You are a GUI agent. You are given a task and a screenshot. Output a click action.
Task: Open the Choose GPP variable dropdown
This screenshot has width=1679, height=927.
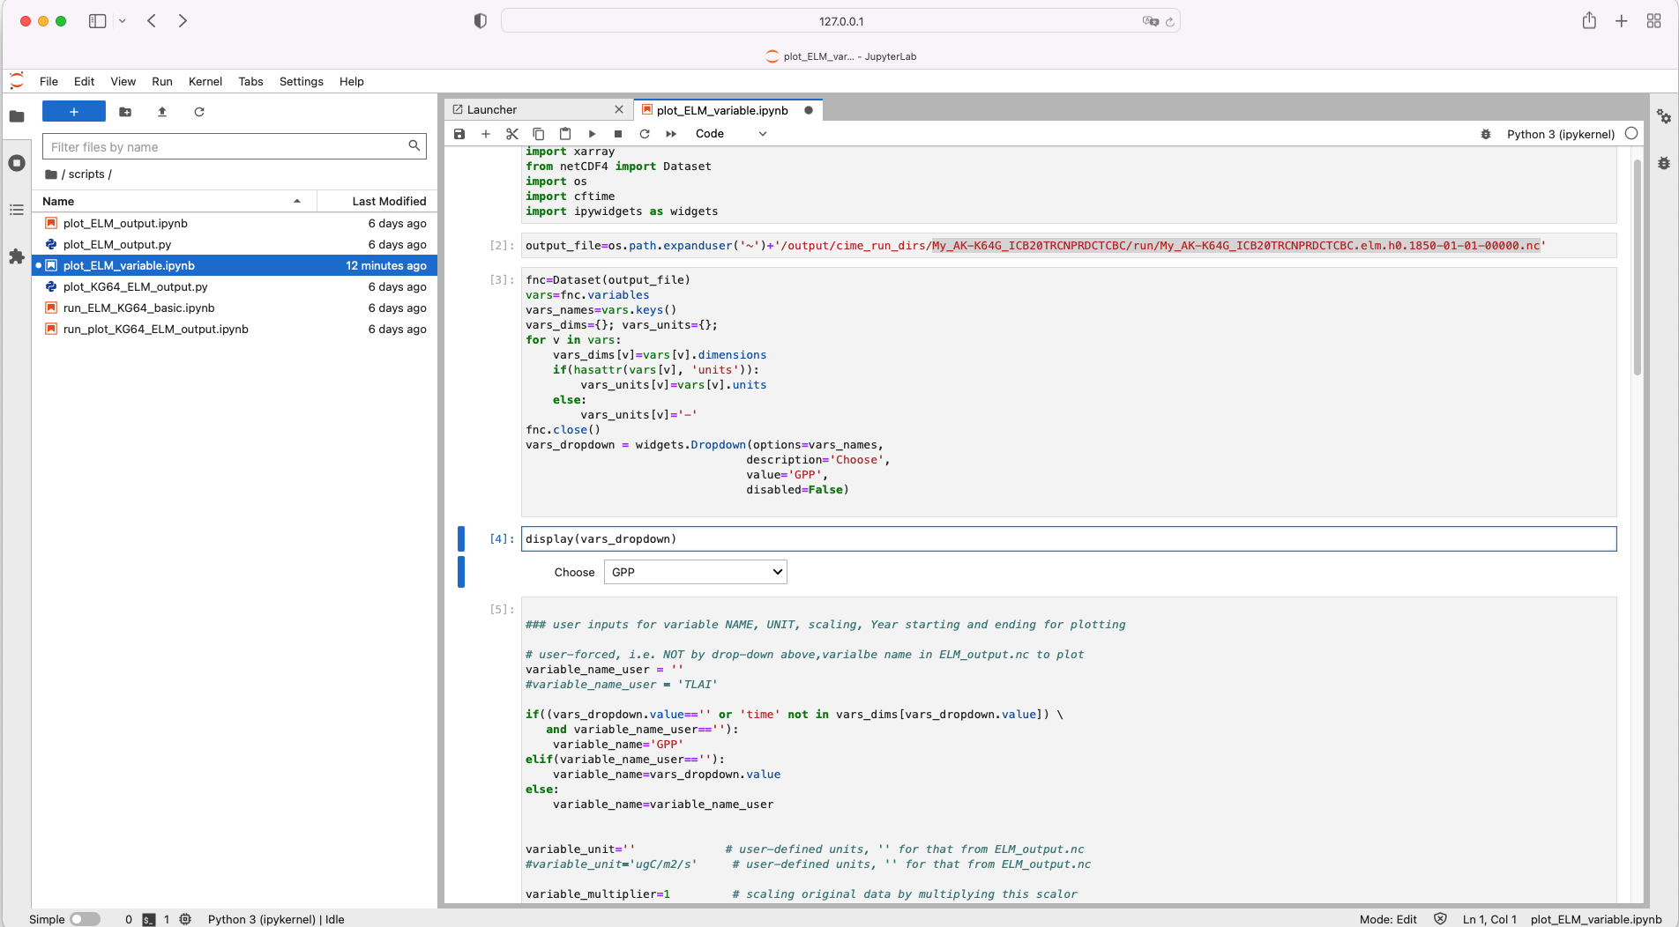[696, 572]
